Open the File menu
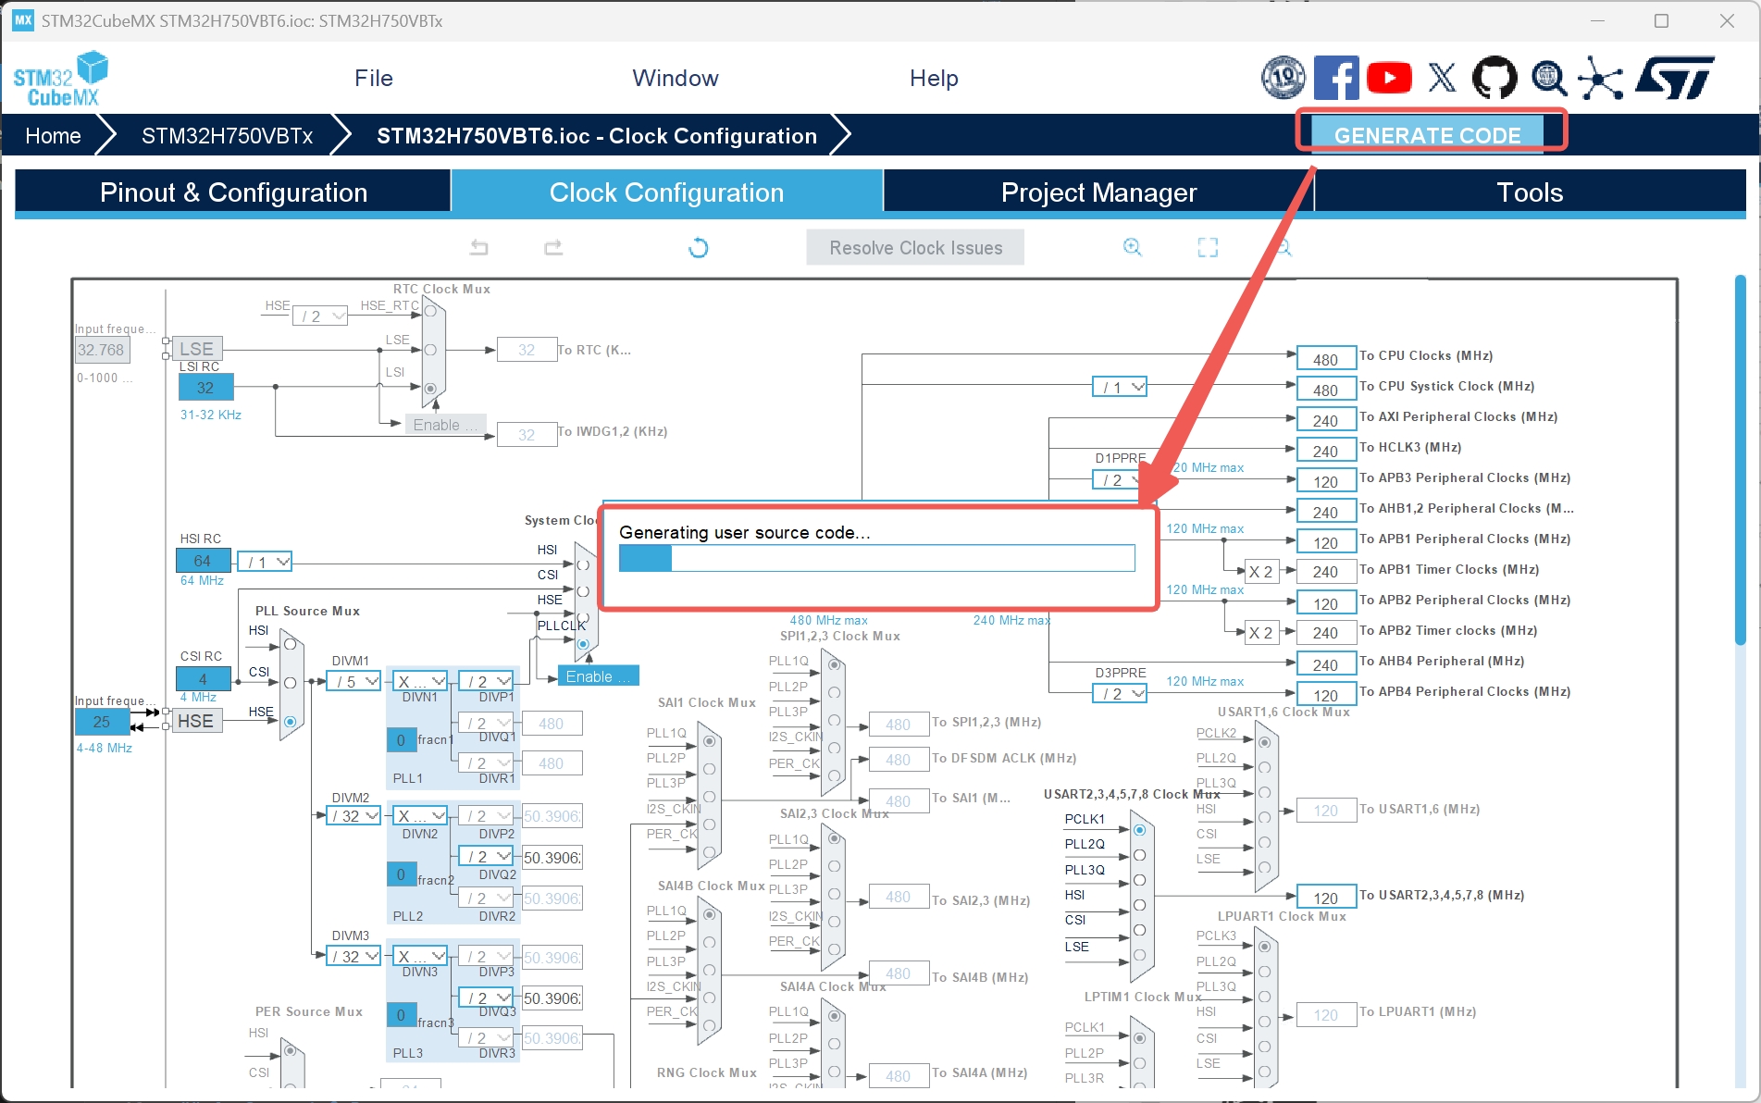This screenshot has height=1103, width=1761. [374, 79]
